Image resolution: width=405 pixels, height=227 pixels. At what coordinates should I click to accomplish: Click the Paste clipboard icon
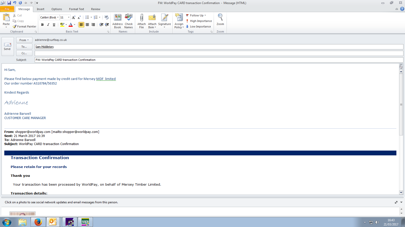click(x=6, y=18)
